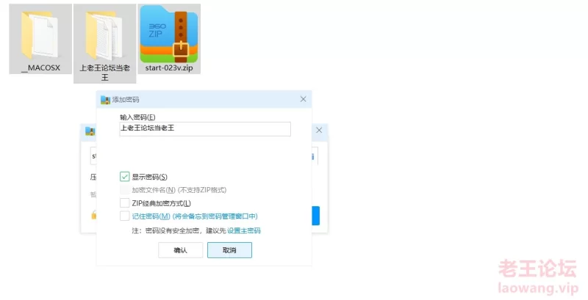Click the lock icon in background window

pos(94,215)
